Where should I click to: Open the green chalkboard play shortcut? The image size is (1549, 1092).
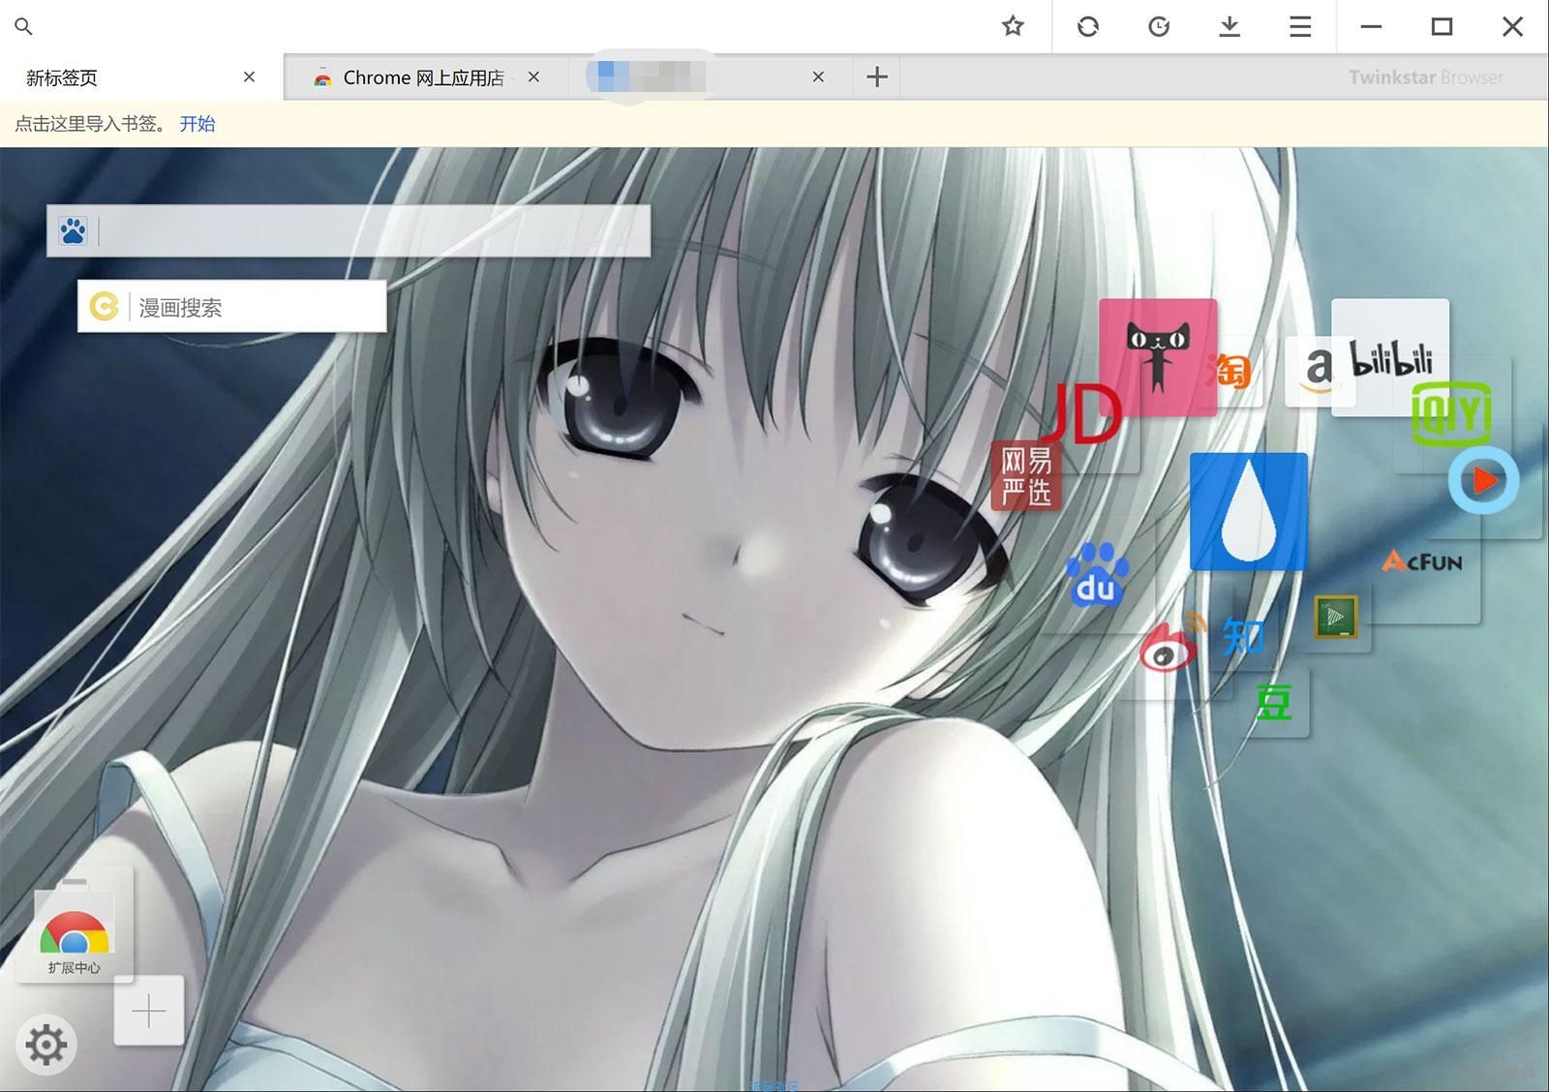(x=1336, y=617)
